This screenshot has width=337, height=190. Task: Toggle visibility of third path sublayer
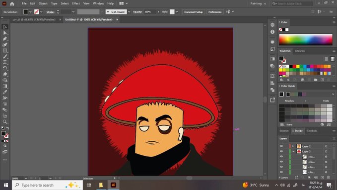[281, 167]
